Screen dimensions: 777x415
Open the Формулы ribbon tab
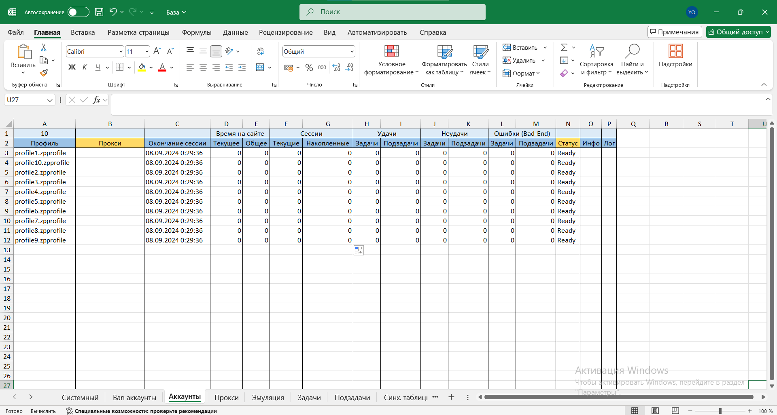coord(197,32)
